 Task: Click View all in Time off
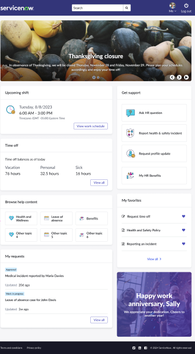pos(99,182)
